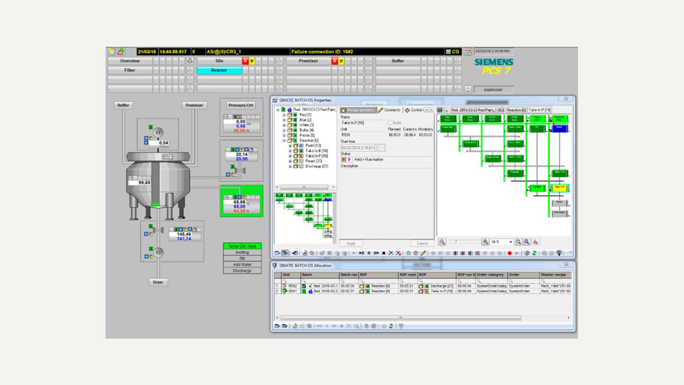
Task: Expand the Red [1] tree node
Action: pyautogui.click(x=284, y=115)
